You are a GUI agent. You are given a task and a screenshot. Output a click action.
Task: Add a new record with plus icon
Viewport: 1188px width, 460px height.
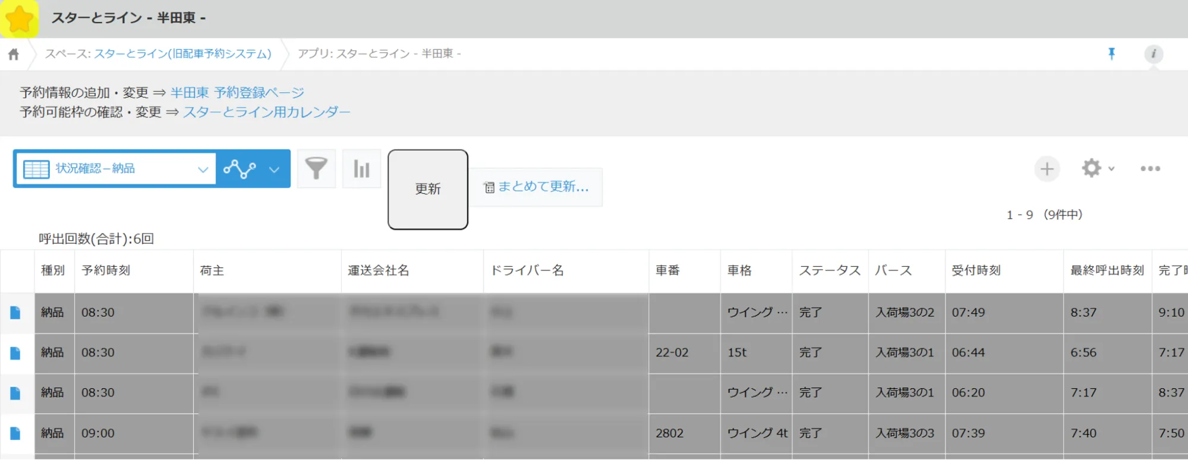tap(1047, 169)
